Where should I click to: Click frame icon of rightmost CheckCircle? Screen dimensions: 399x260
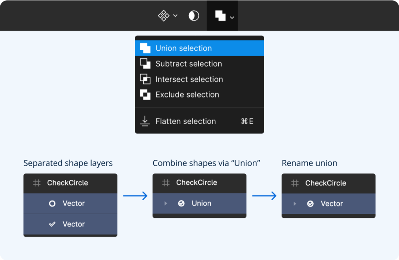(x=295, y=183)
